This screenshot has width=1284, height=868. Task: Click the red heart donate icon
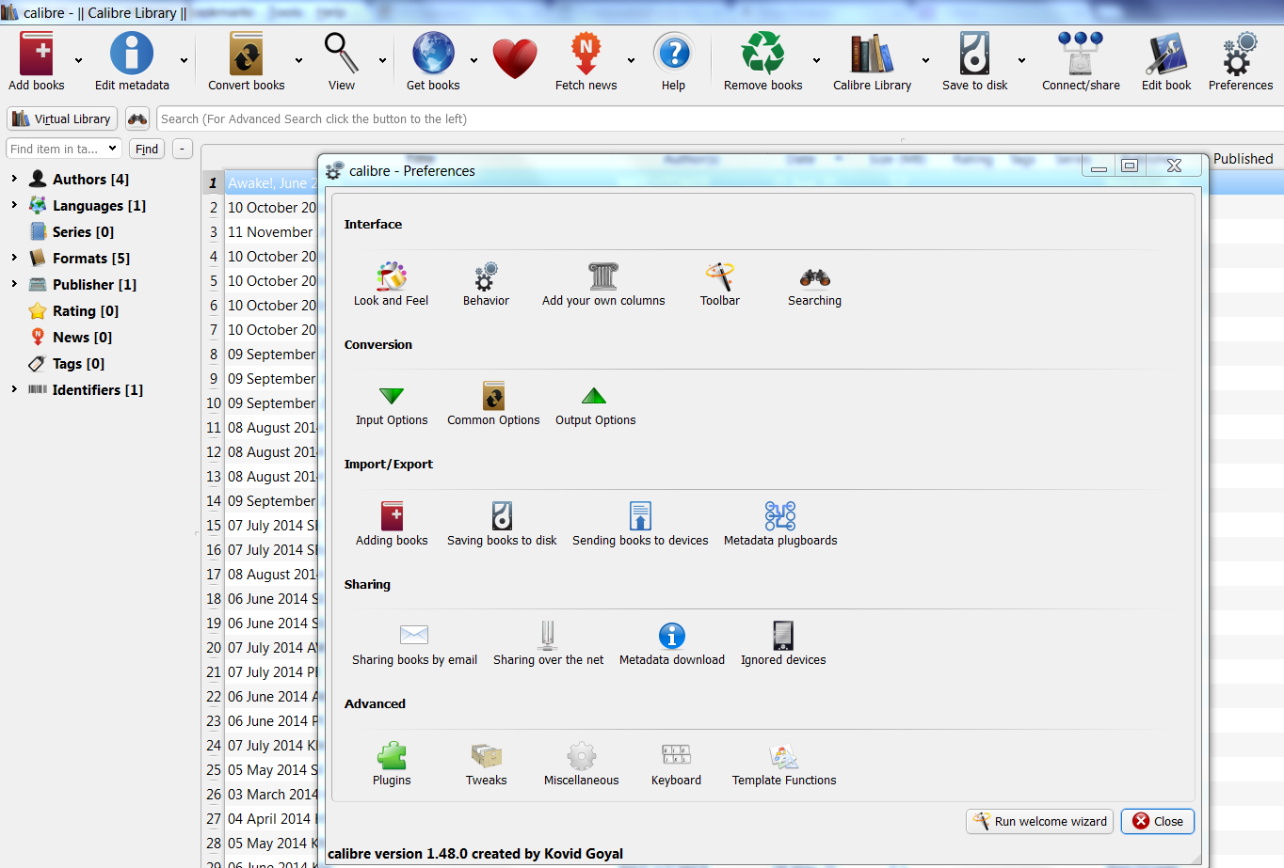(x=514, y=59)
